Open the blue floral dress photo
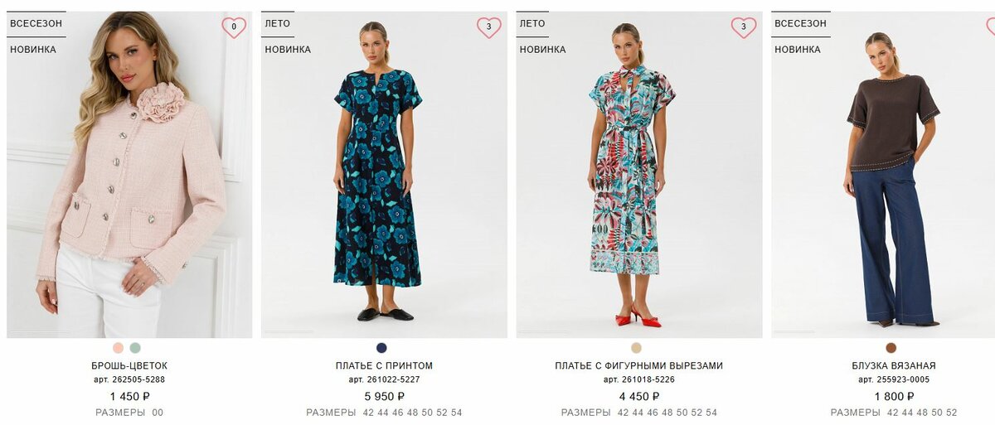Viewport: 995px width, 425px height. pyautogui.click(x=384, y=175)
